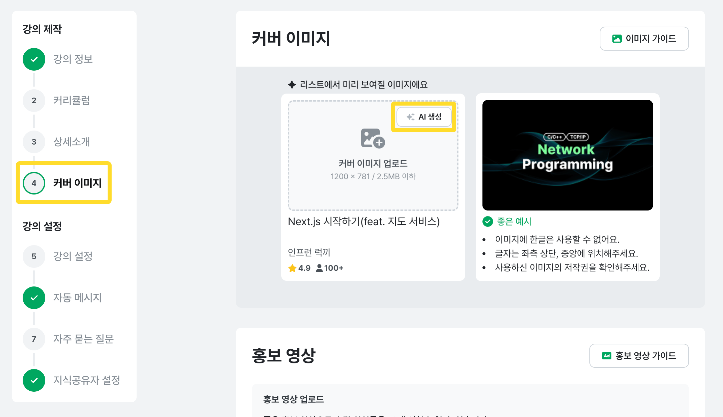Click the star rating 4.9 on preview card
This screenshot has height=417, width=723.
tap(300, 268)
